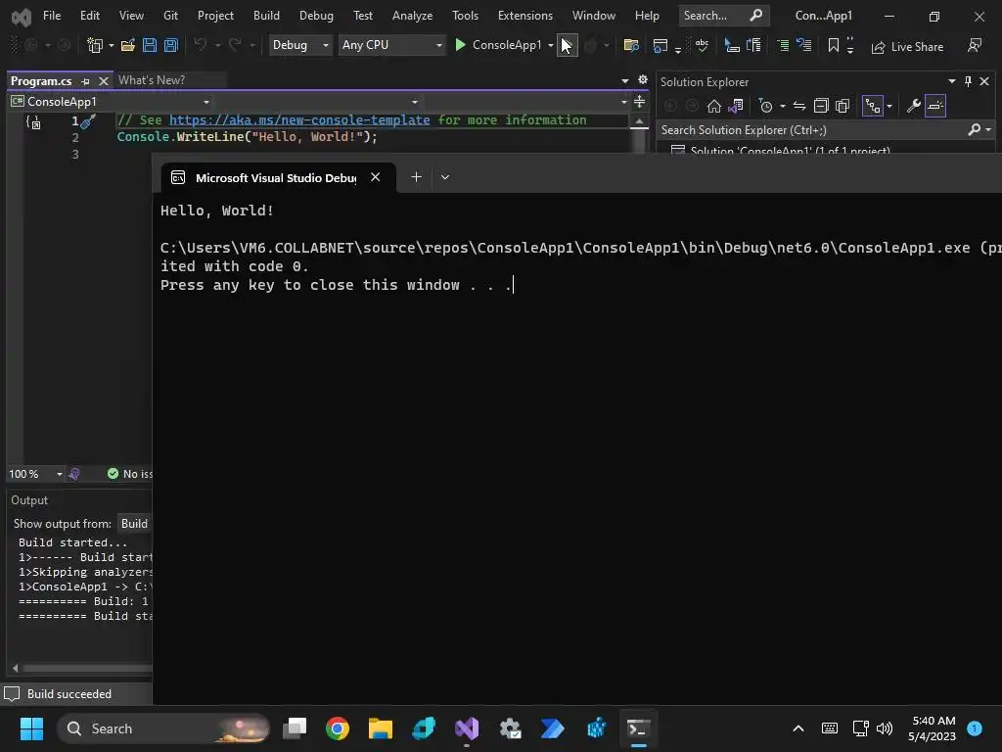This screenshot has height=752, width=1002.
Task: Click the Save All toolbar icon
Action: tap(170, 45)
